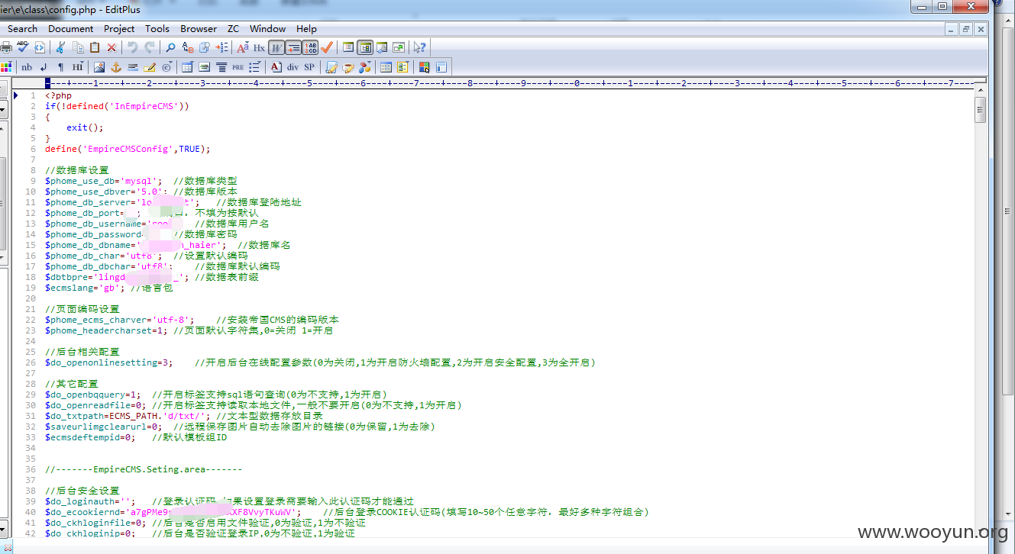This screenshot has height=554, width=1015.
Task: Restore the inner document window button
Action: coord(965,29)
